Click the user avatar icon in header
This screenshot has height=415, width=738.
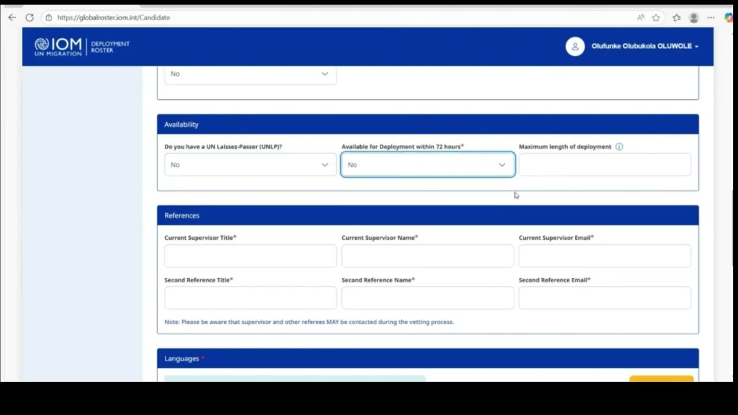point(575,46)
